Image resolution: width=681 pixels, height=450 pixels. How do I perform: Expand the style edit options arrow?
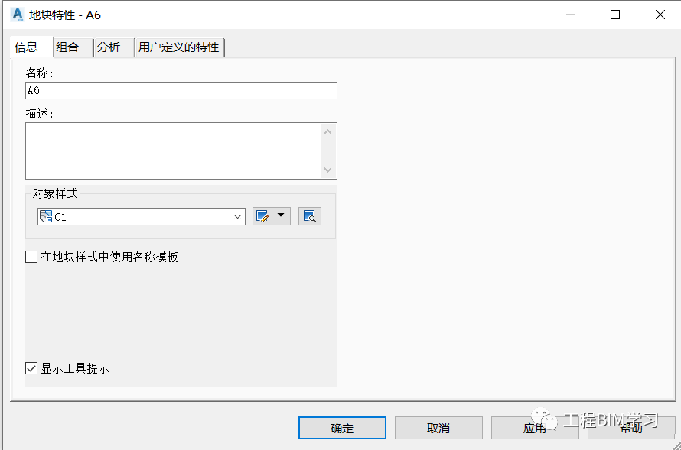point(282,216)
